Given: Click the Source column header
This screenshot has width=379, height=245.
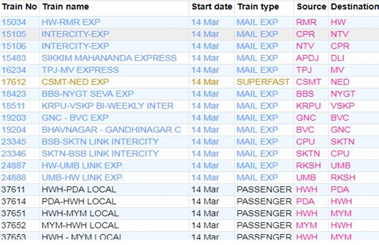Looking at the screenshot, I should [x=311, y=7].
